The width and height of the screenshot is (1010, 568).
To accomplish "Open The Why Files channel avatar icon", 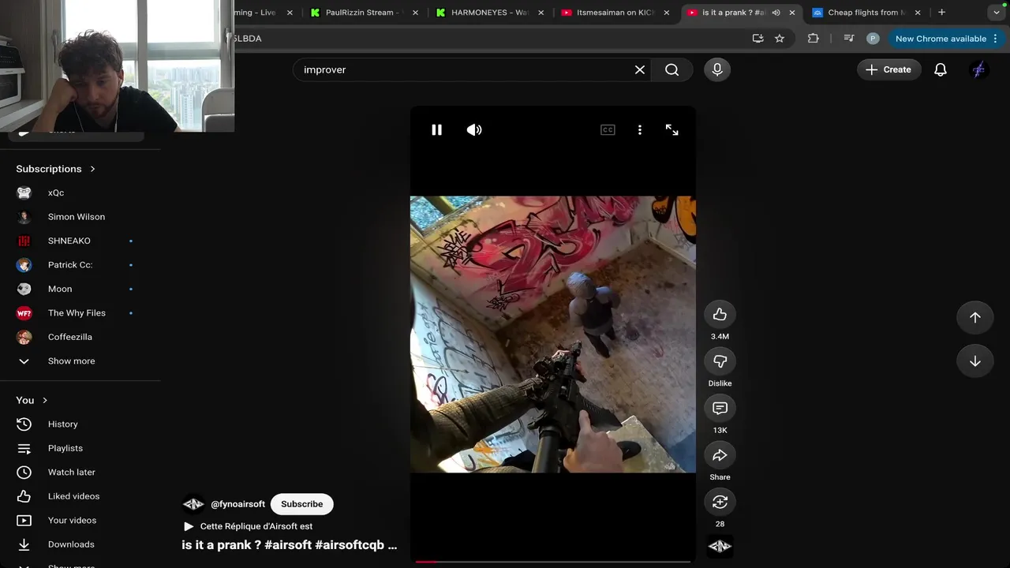I will point(24,313).
